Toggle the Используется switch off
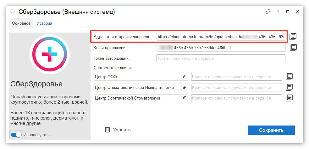 tap(16, 135)
